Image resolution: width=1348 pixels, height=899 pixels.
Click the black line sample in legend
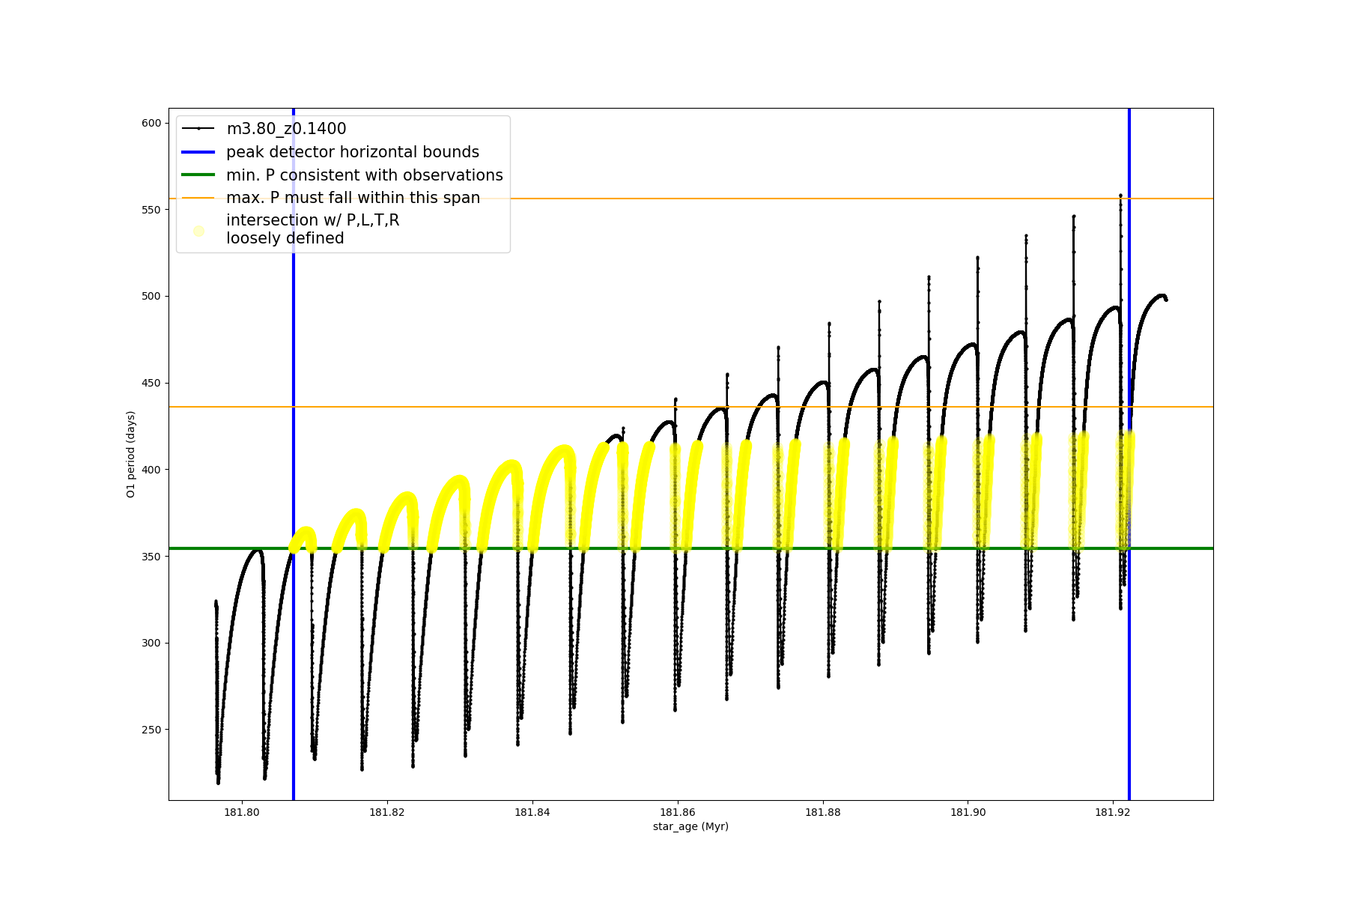click(x=198, y=129)
